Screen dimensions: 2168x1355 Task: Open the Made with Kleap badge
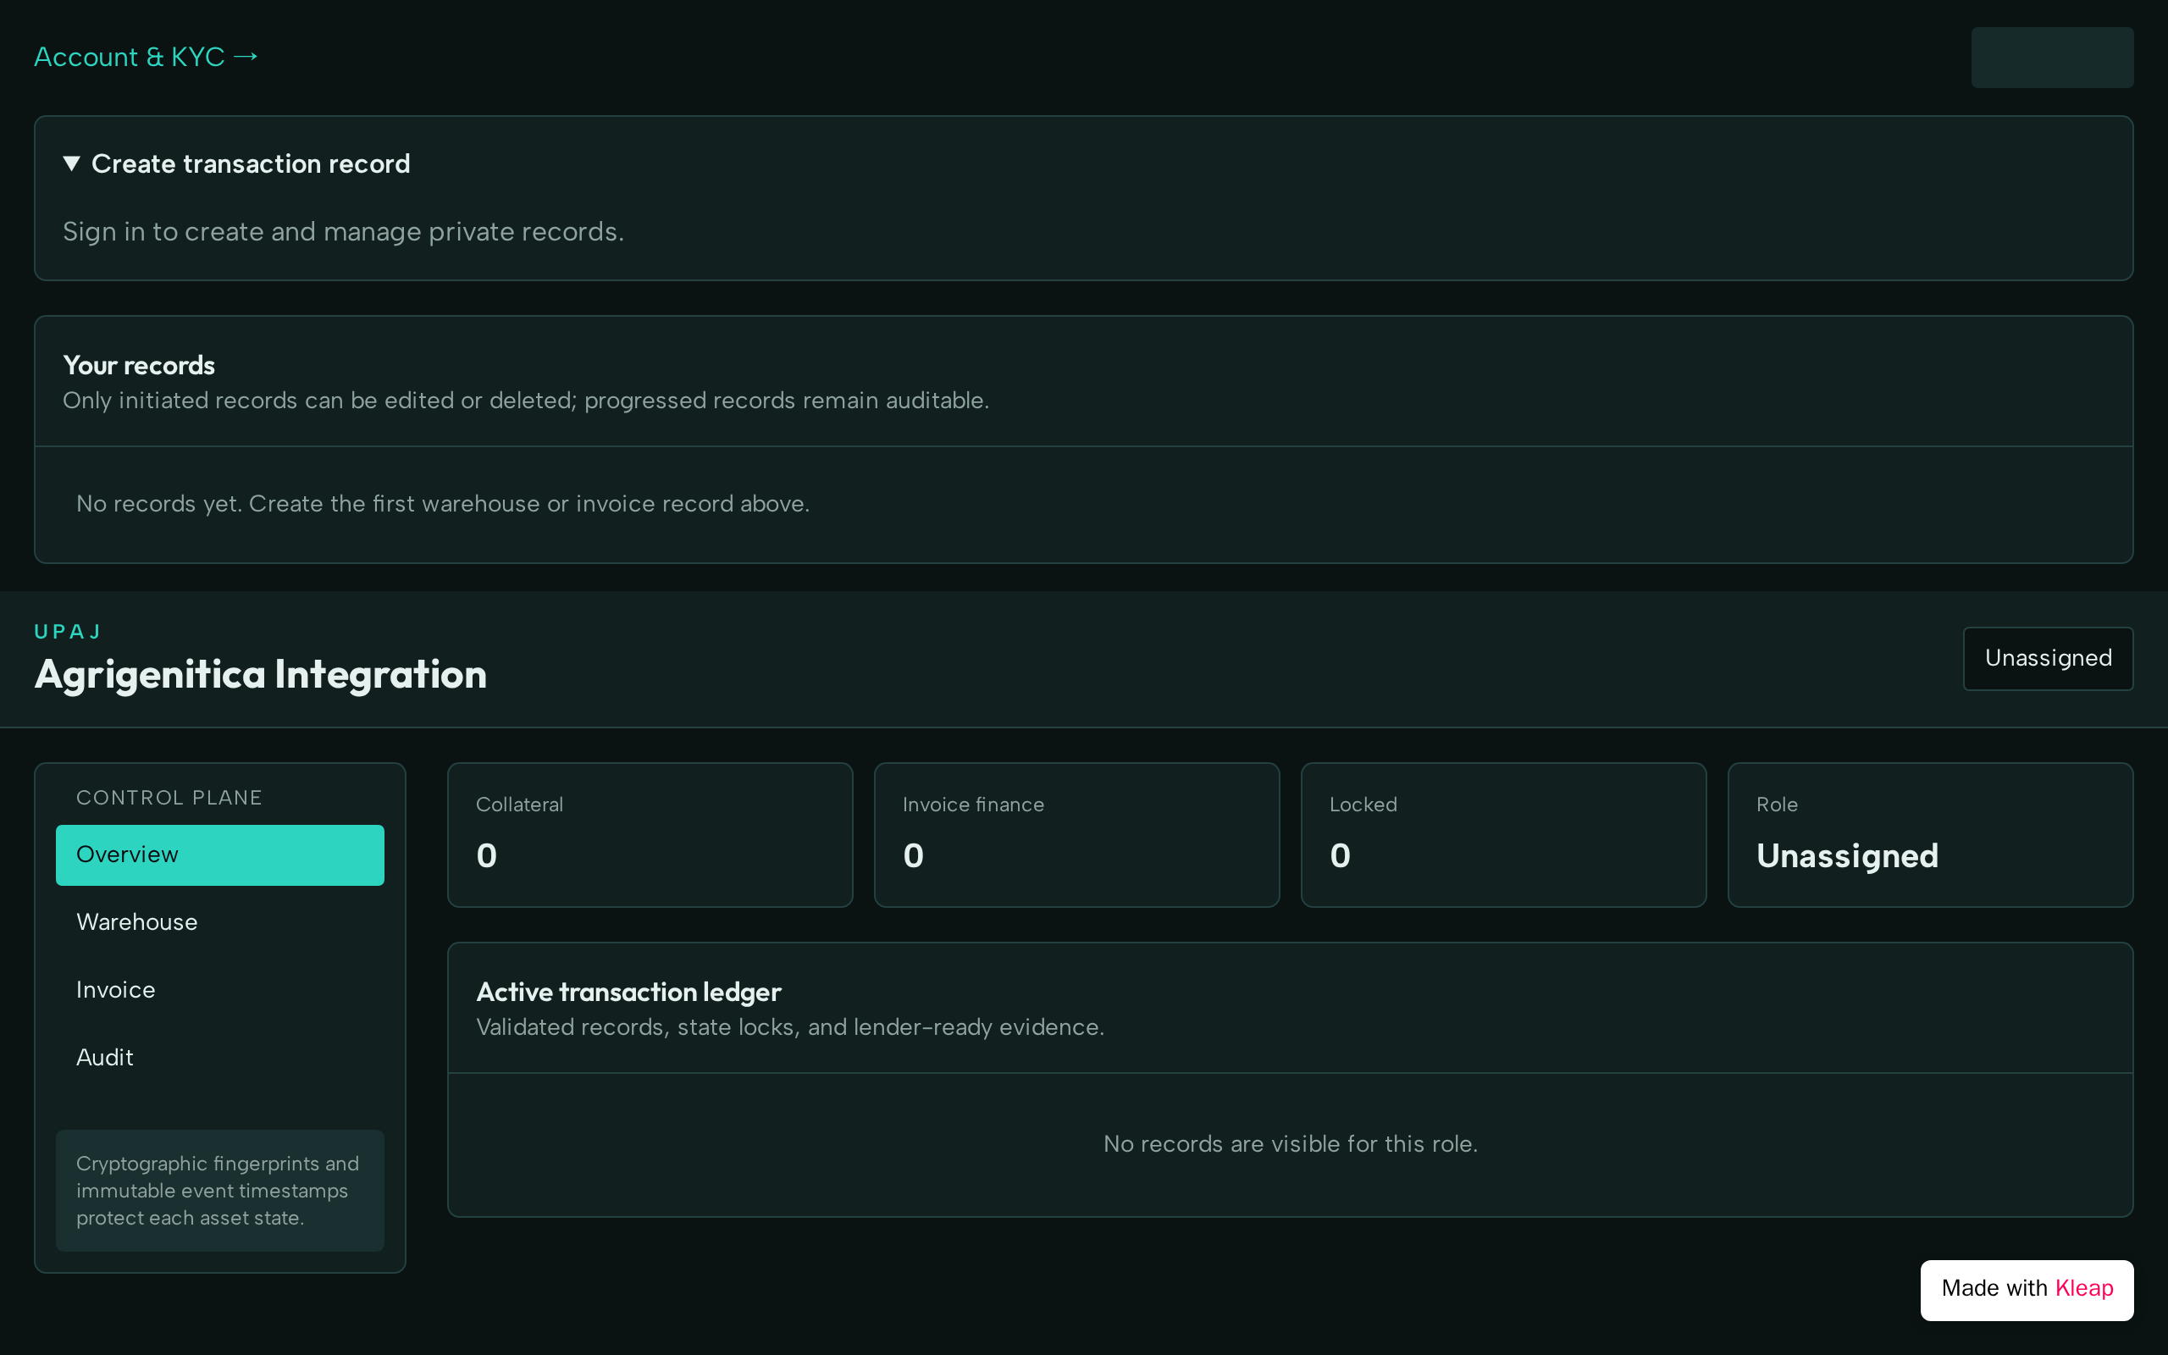2027,1291
